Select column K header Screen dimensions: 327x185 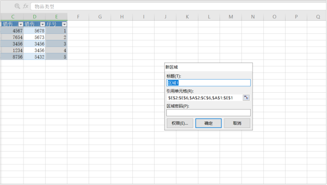[x=187, y=16]
